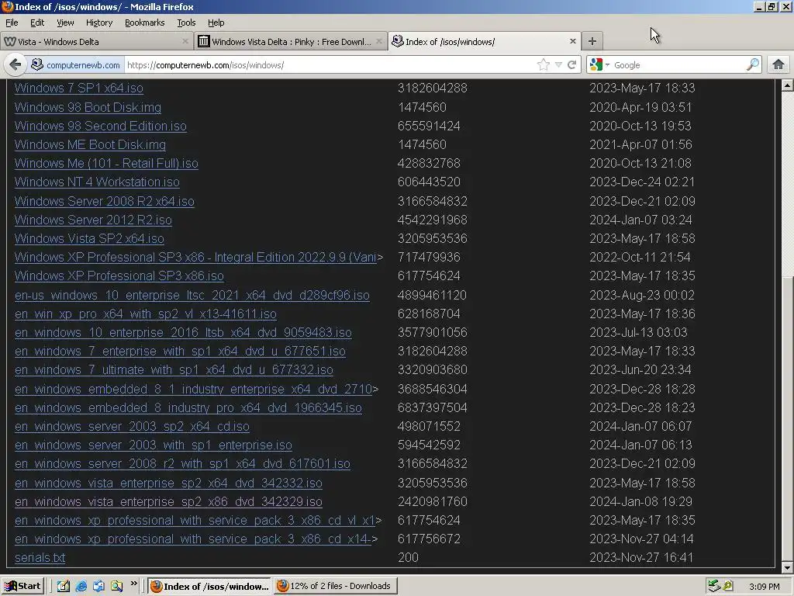The image size is (794, 596).
Task: Open Windows Vista SP2 x64.iso link
Action: [89, 238]
